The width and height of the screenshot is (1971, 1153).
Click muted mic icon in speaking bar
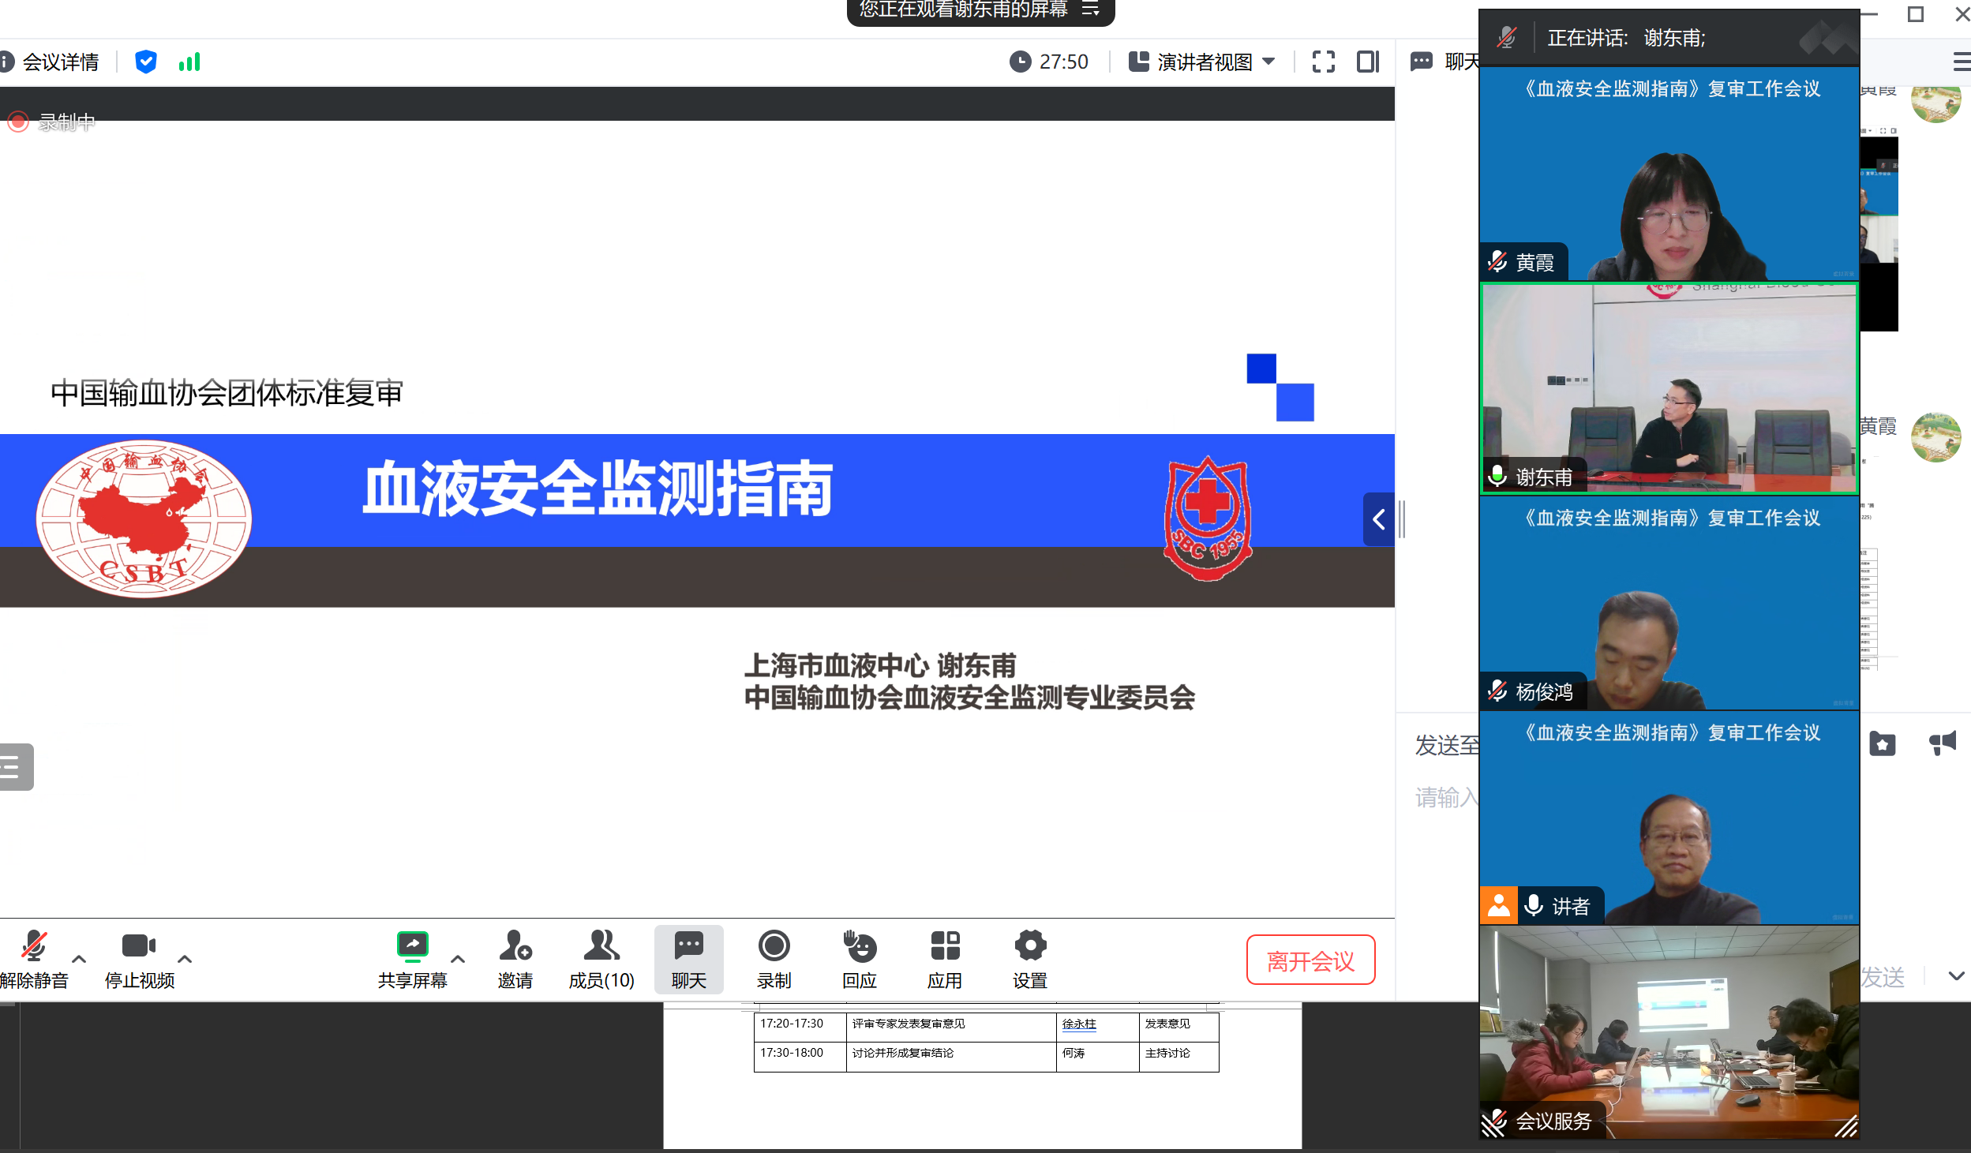(x=1506, y=37)
